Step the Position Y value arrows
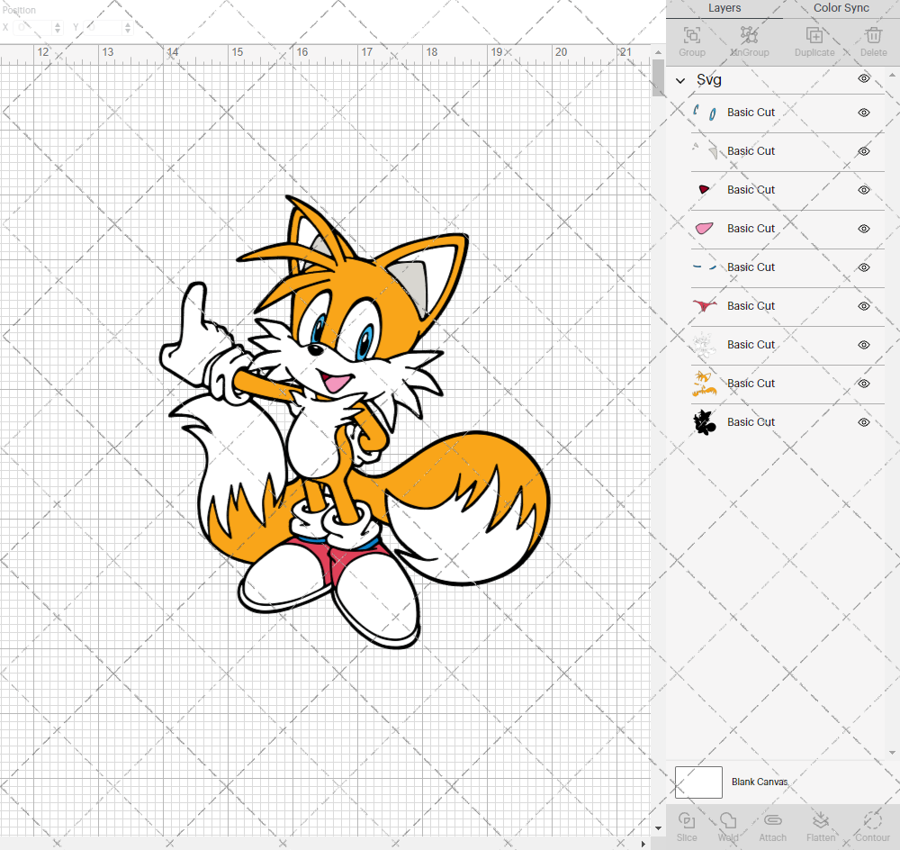The image size is (900, 850). 128,28
